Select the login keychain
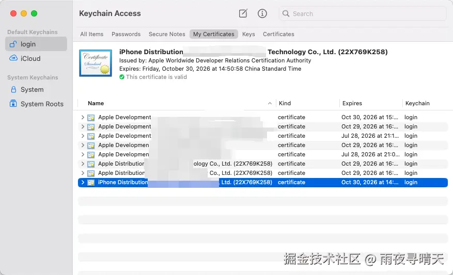Image resolution: width=453 pixels, height=275 pixels. [x=36, y=44]
